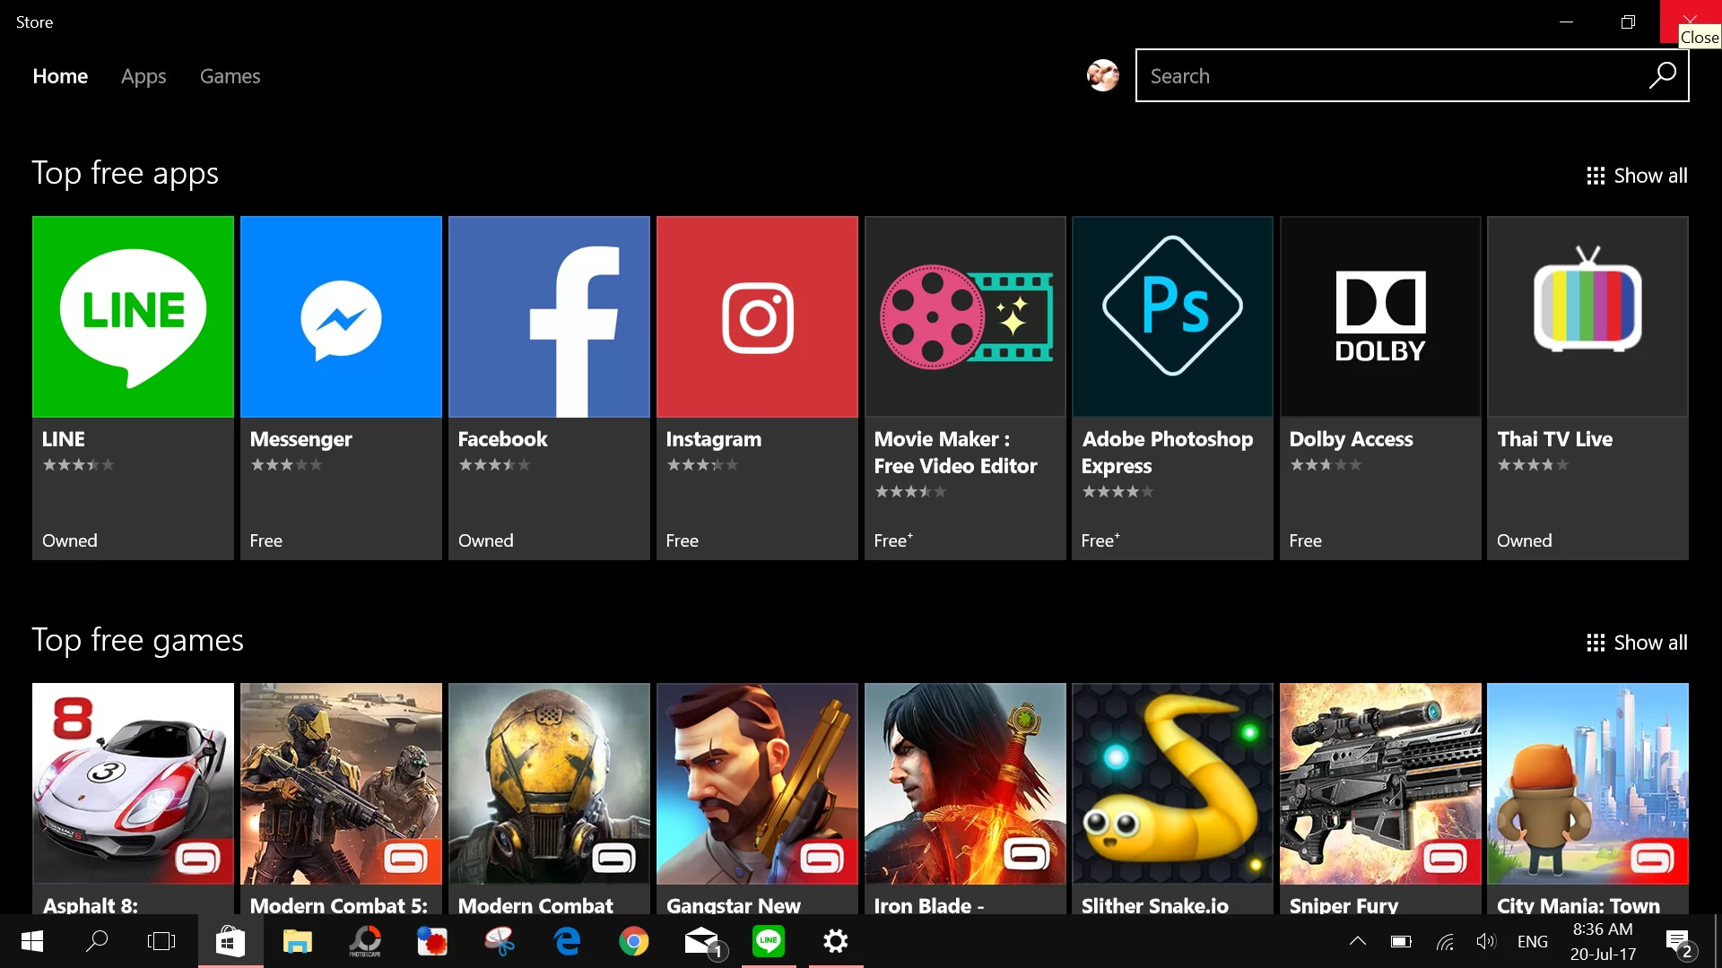Open the Thai TV Live app tile
Viewport: 1722px width, 968px height.
pyautogui.click(x=1587, y=387)
